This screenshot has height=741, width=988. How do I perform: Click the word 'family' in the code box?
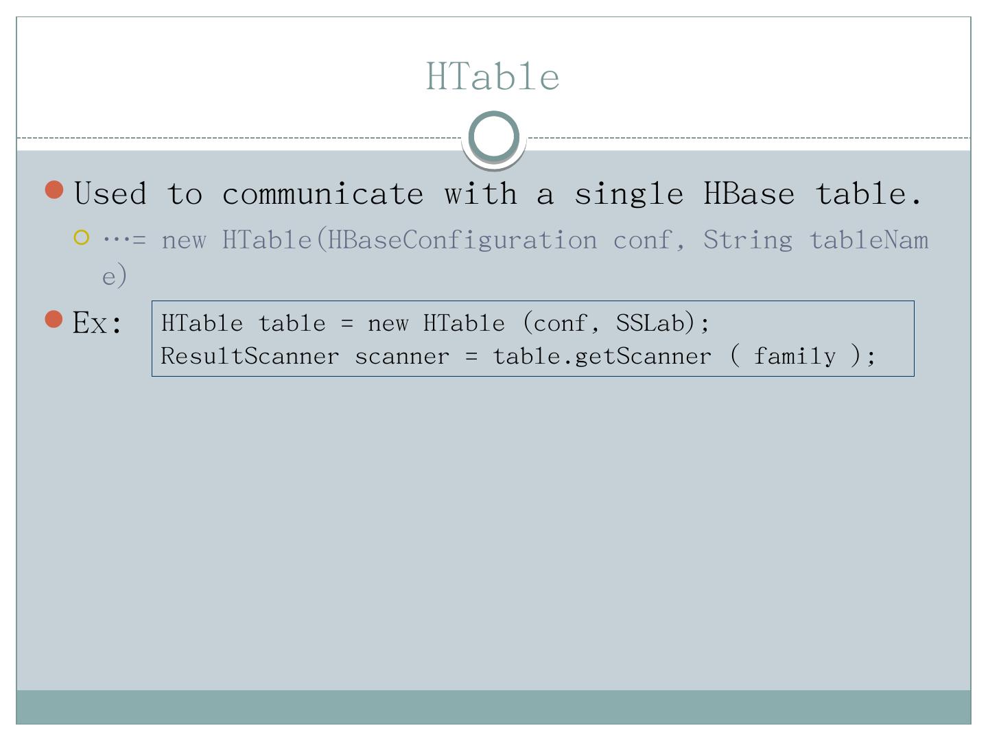tap(795, 356)
